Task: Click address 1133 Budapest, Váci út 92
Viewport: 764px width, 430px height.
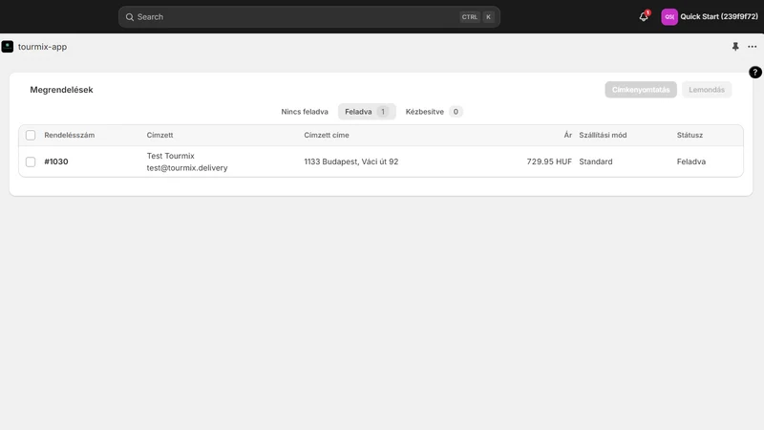Action: tap(350, 161)
